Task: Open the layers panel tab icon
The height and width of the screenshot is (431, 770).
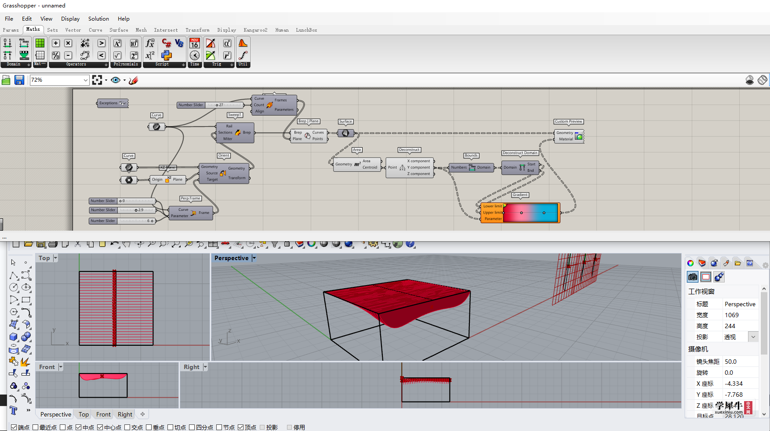Action: 702,263
